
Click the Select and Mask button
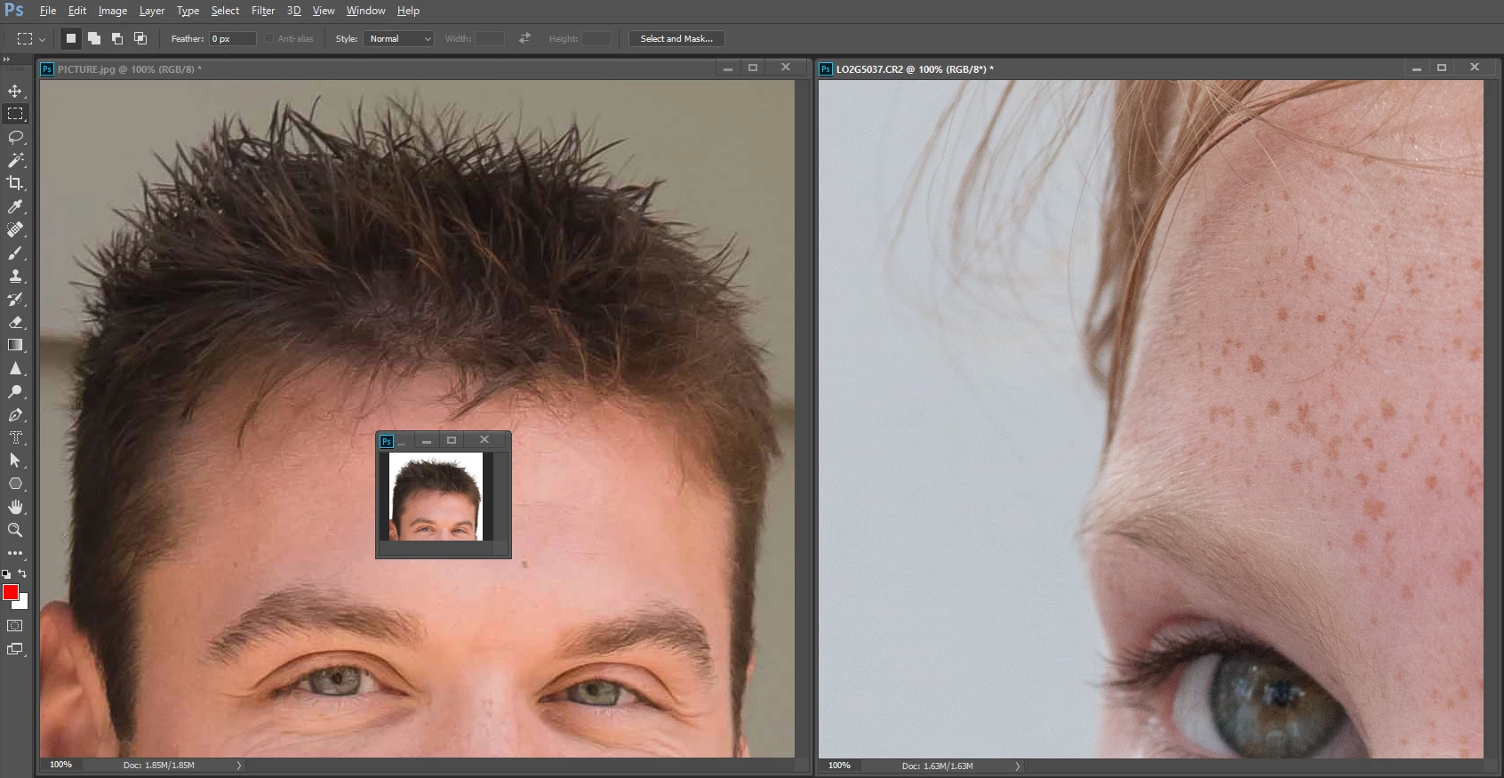point(676,39)
